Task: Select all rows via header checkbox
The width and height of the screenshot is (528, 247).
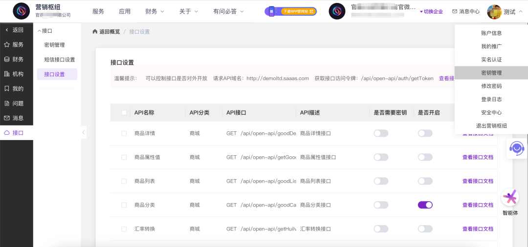Action: point(124,113)
